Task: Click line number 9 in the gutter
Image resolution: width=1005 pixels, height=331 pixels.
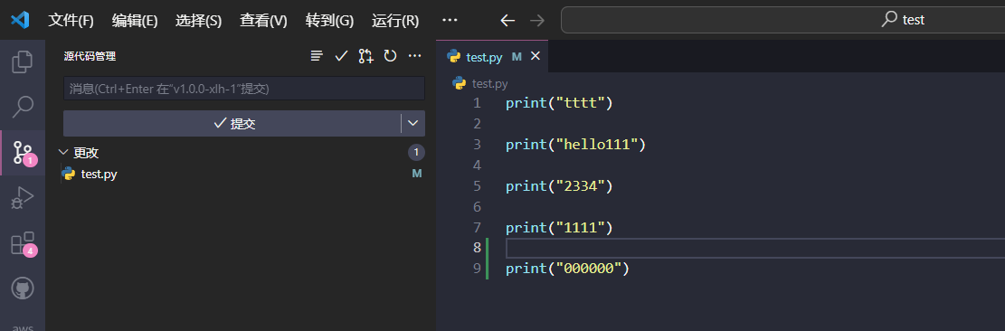Action: [476, 269]
